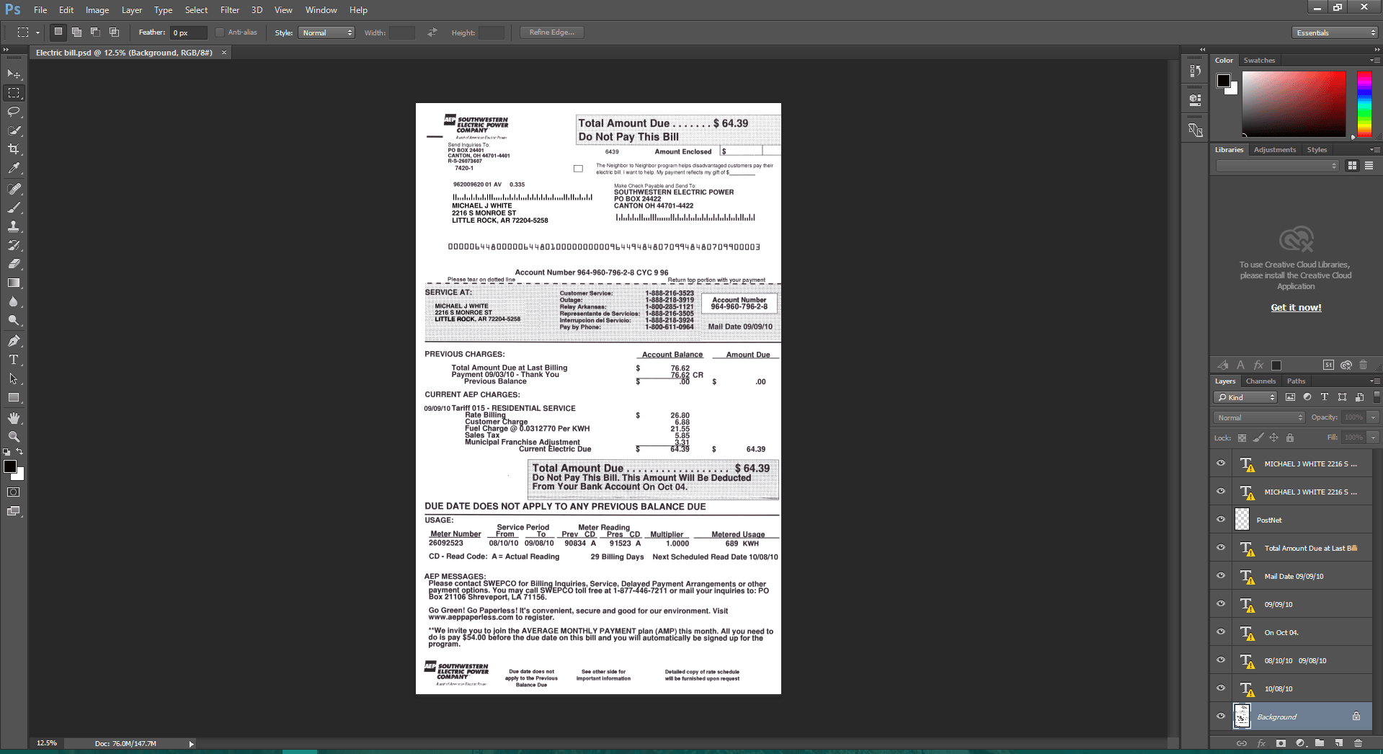Close the Electric bill.psd document tab
The width and height of the screenshot is (1383, 754).
pyautogui.click(x=224, y=53)
